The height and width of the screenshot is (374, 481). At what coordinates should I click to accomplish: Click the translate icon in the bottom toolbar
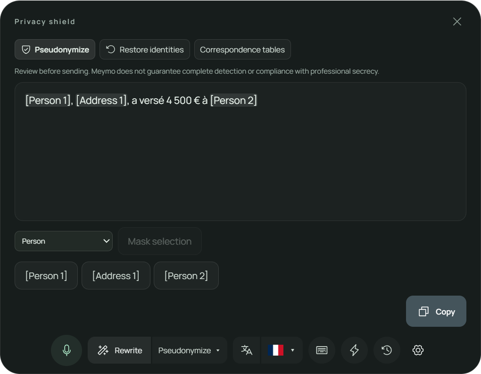[x=247, y=350]
